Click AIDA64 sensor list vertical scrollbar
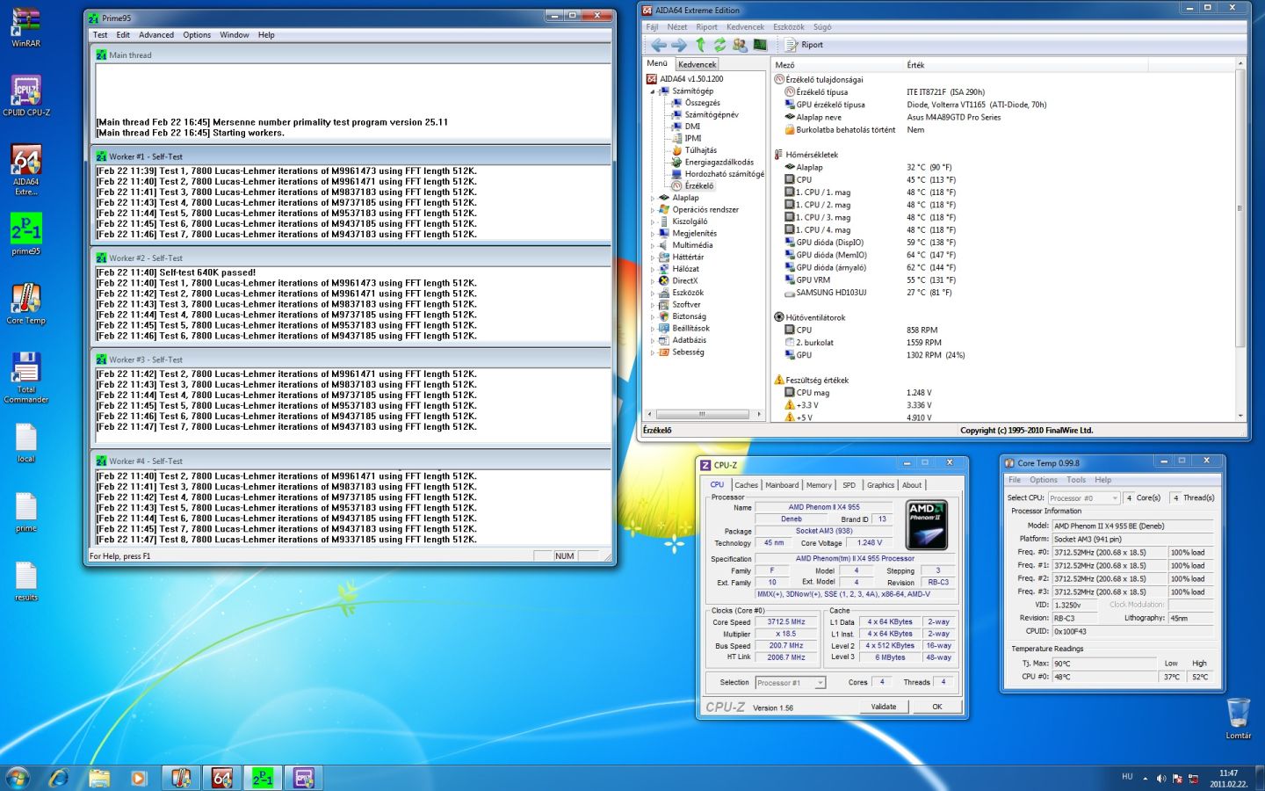This screenshot has height=791, width=1265. pos(1240,240)
